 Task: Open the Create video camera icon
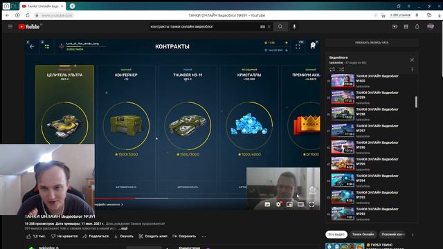pos(395,26)
